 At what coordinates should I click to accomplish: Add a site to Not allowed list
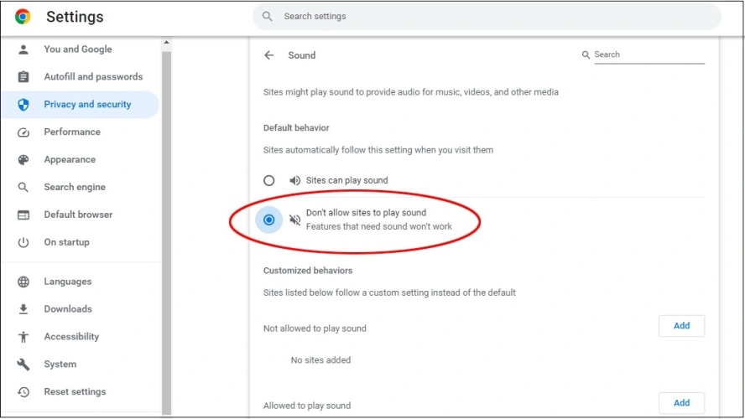tap(681, 326)
